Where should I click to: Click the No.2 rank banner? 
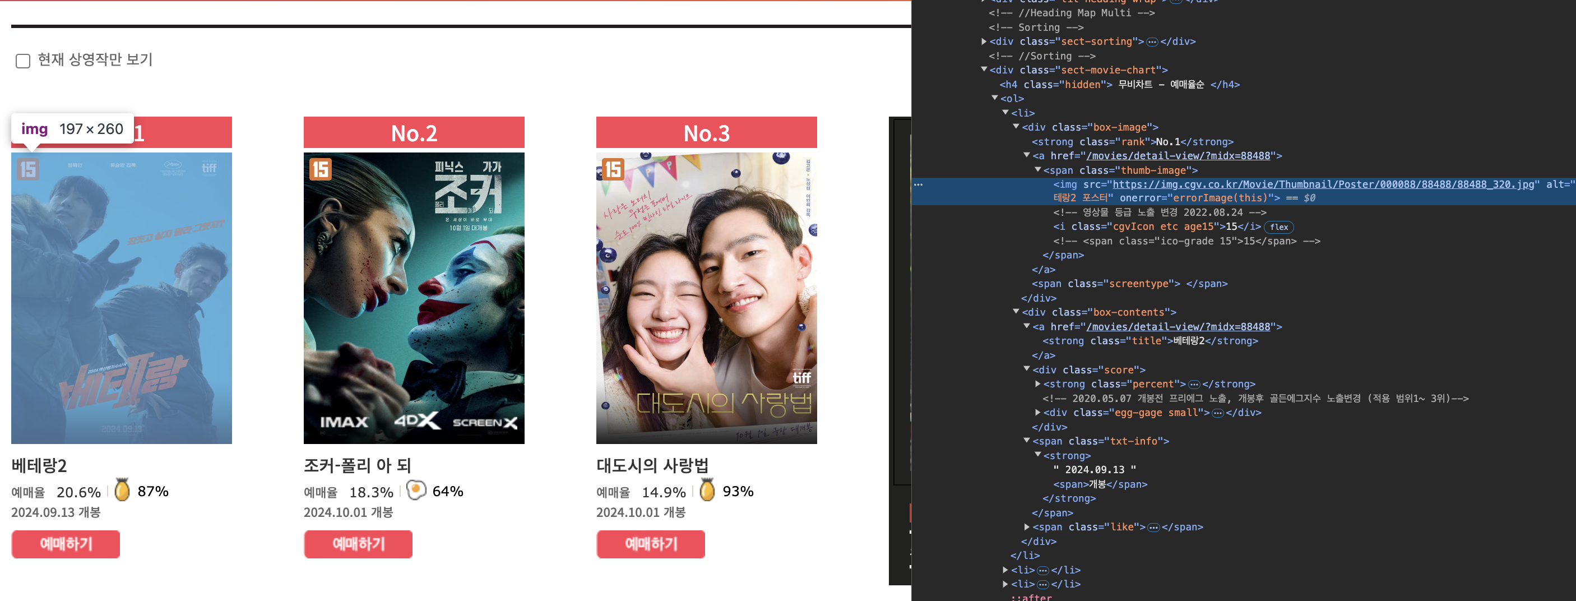click(414, 132)
